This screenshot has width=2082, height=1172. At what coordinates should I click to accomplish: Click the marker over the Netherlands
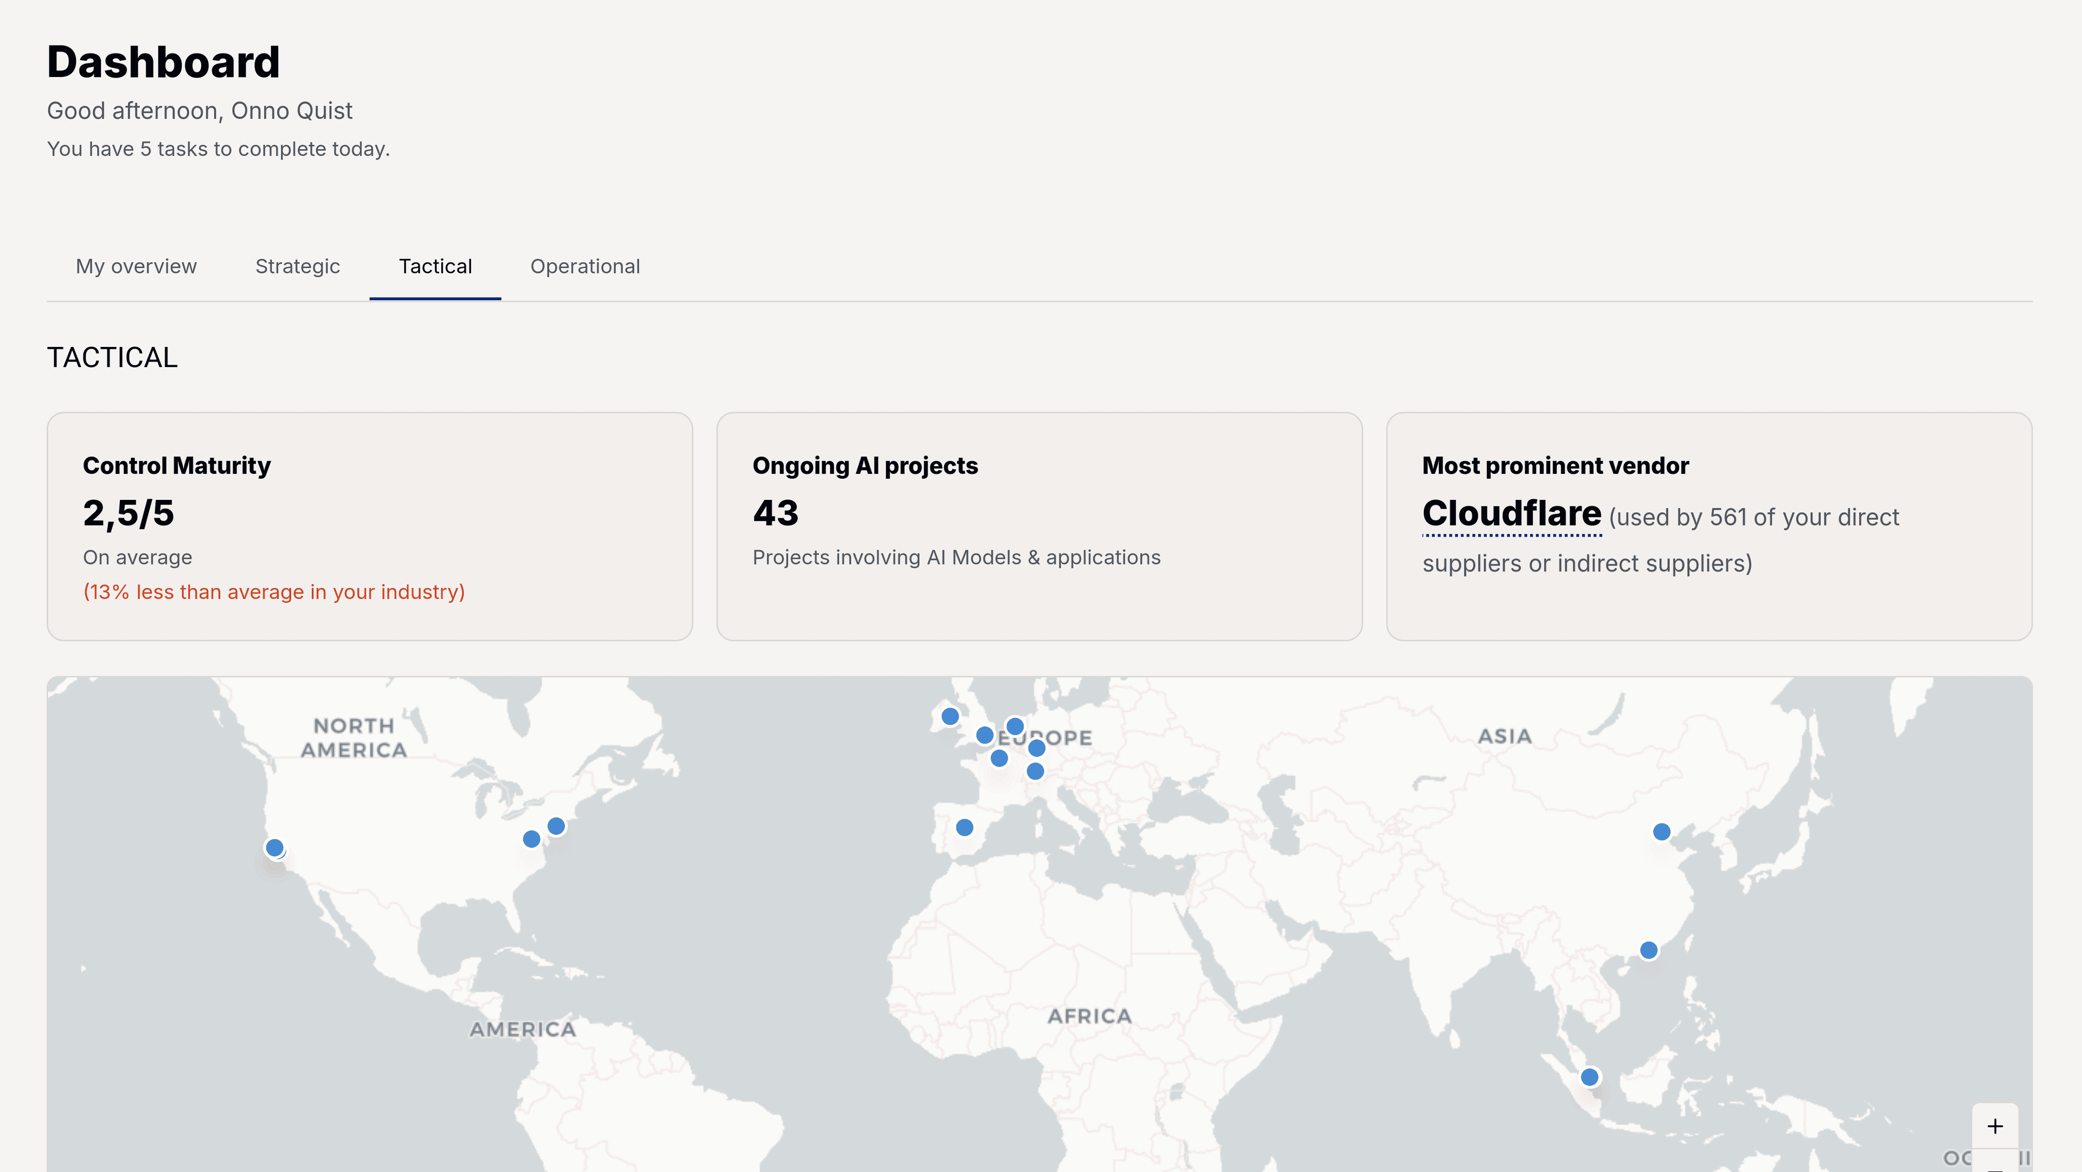pyautogui.click(x=1015, y=726)
